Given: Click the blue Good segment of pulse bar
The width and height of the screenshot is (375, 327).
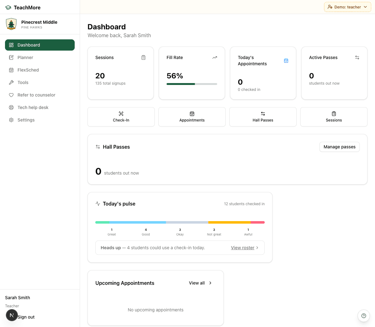Looking at the screenshot, I should point(137,222).
